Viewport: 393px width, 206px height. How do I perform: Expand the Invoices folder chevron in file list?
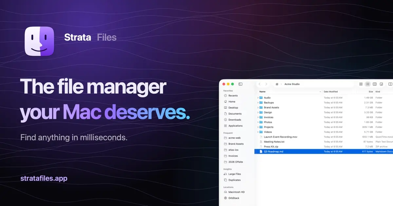pos(258,117)
